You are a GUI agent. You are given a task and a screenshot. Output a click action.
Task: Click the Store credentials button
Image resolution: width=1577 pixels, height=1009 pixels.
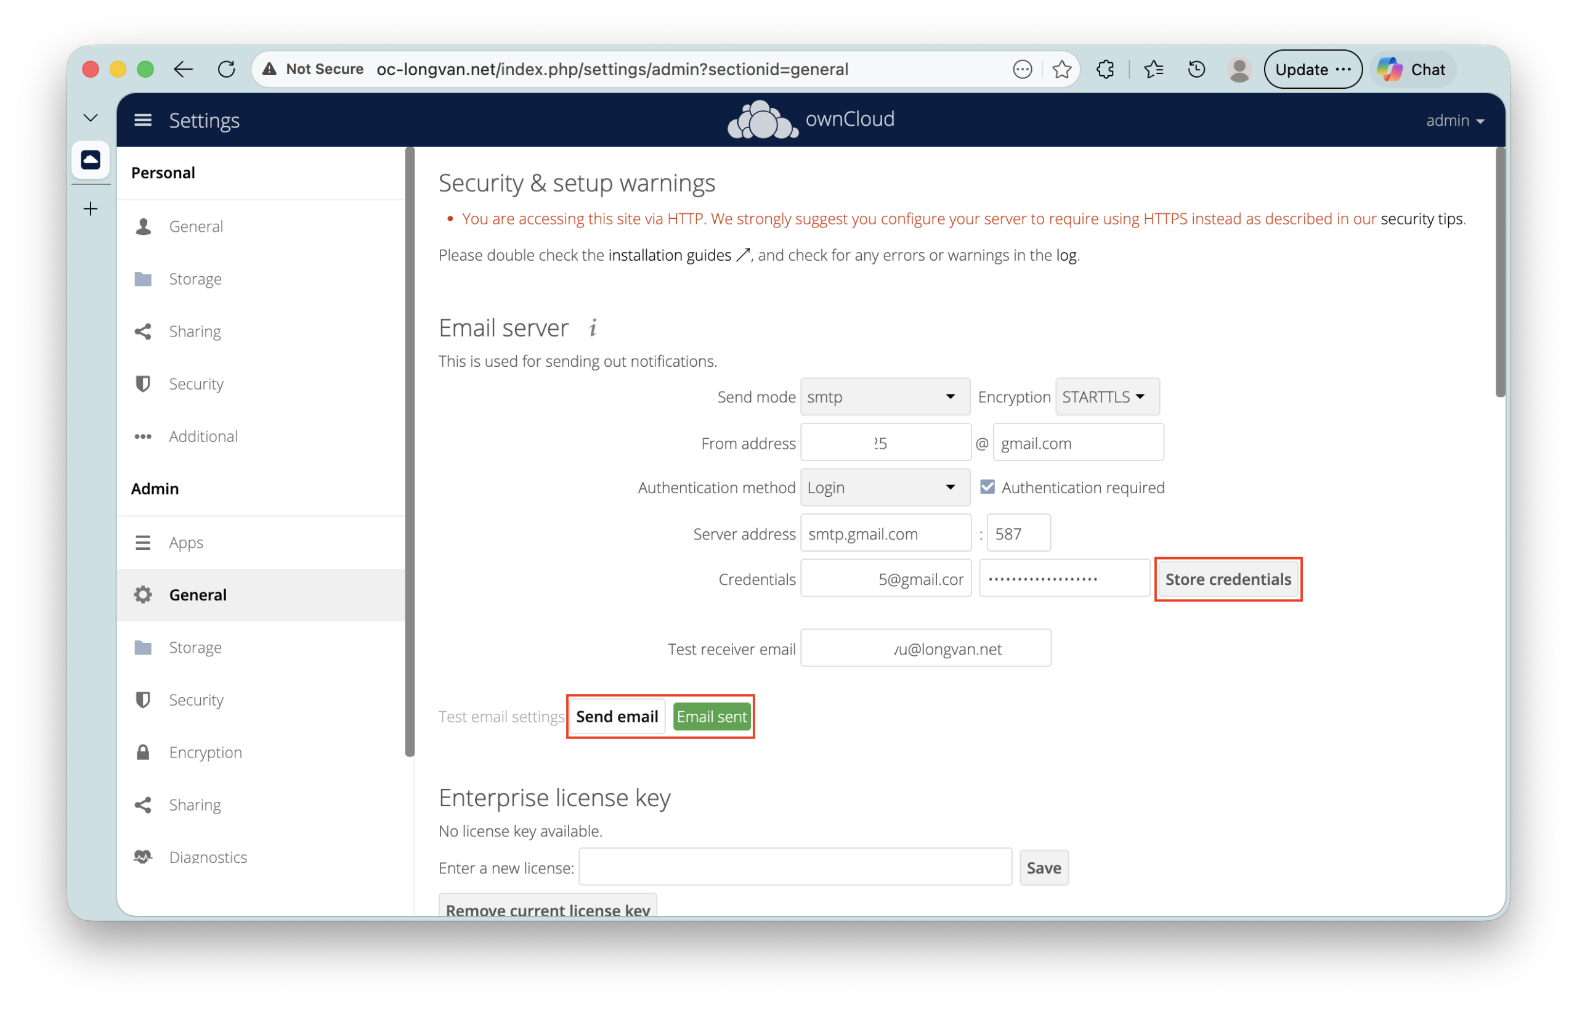pos(1227,579)
